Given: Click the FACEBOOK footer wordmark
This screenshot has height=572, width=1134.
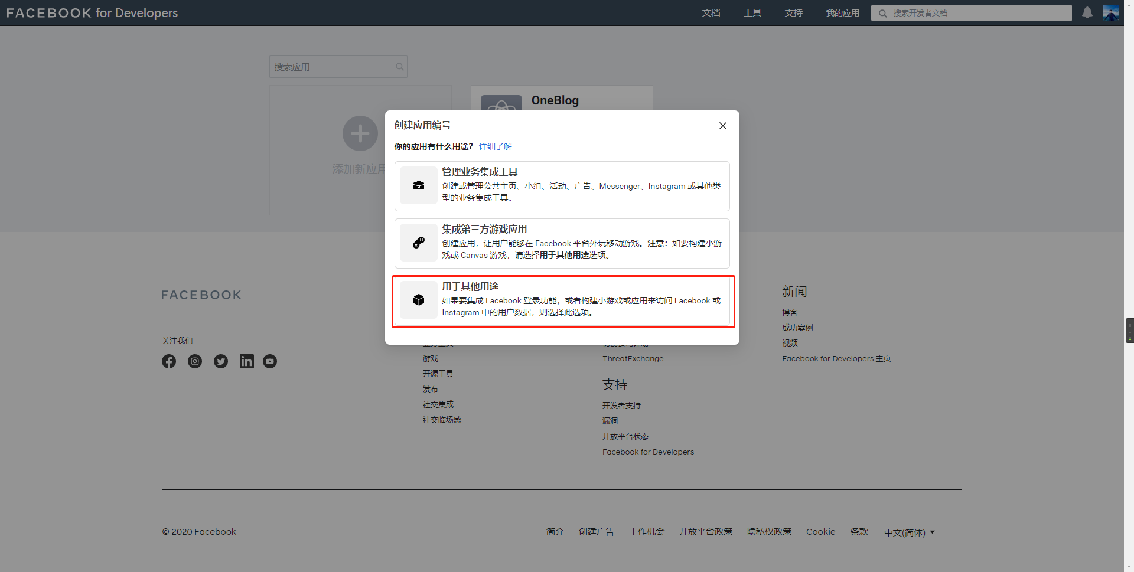Looking at the screenshot, I should [x=201, y=295].
